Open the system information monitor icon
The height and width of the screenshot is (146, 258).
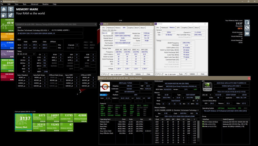11,9
